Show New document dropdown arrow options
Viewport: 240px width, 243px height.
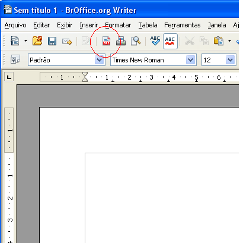25,41
